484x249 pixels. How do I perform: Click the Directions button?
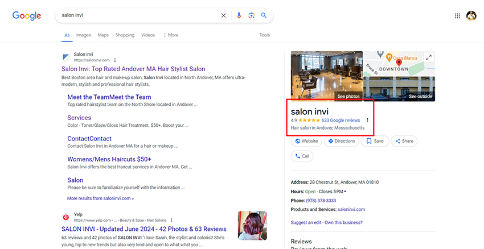tap(342, 141)
